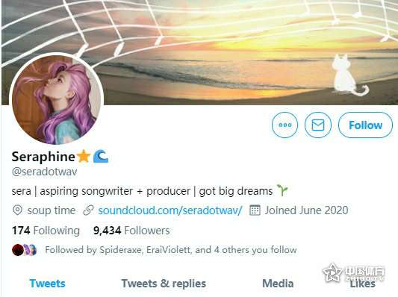Switch to Tweets & replies tab
398x297 pixels.
tap(164, 284)
